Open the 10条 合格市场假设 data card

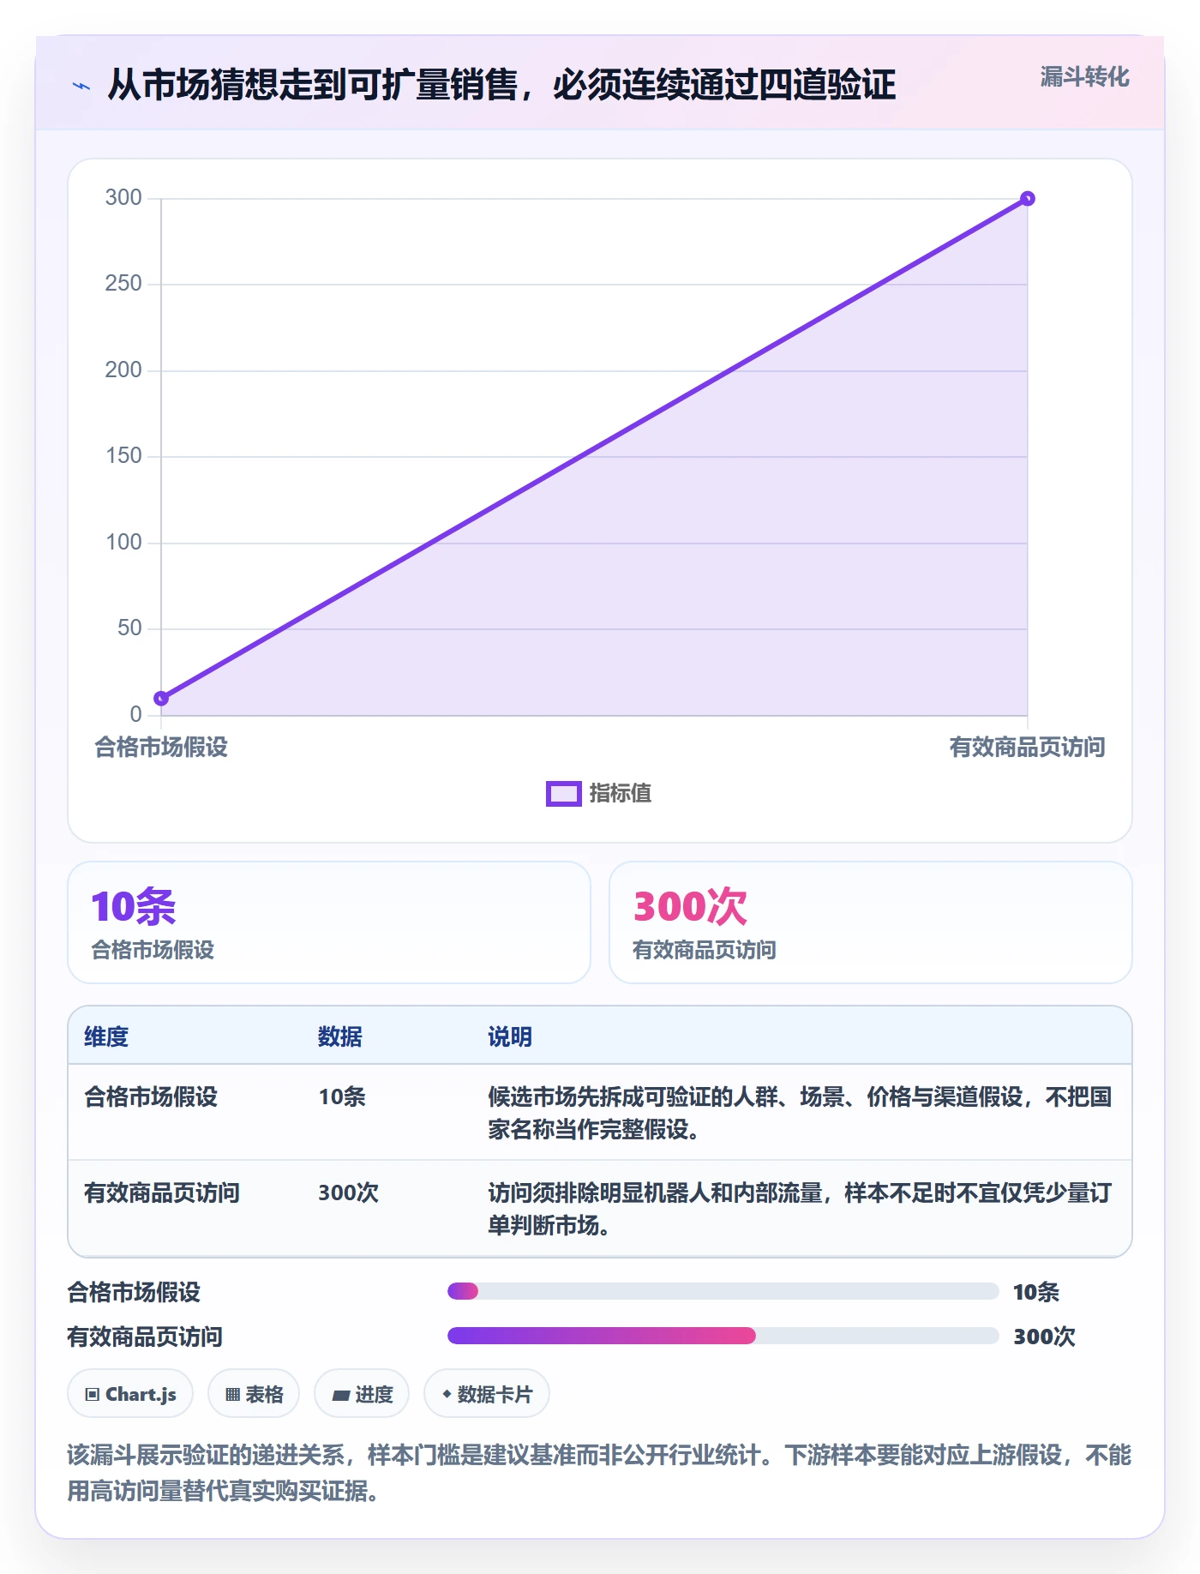click(329, 922)
